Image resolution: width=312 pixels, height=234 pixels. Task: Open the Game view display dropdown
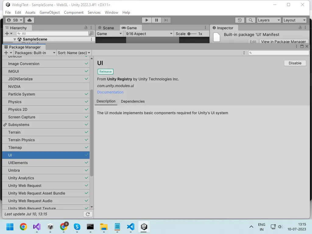[109, 34]
